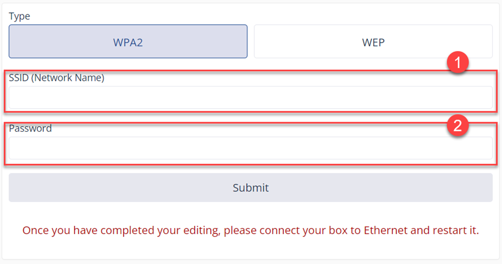Select the circled 2 annotation marker

pos(457,125)
